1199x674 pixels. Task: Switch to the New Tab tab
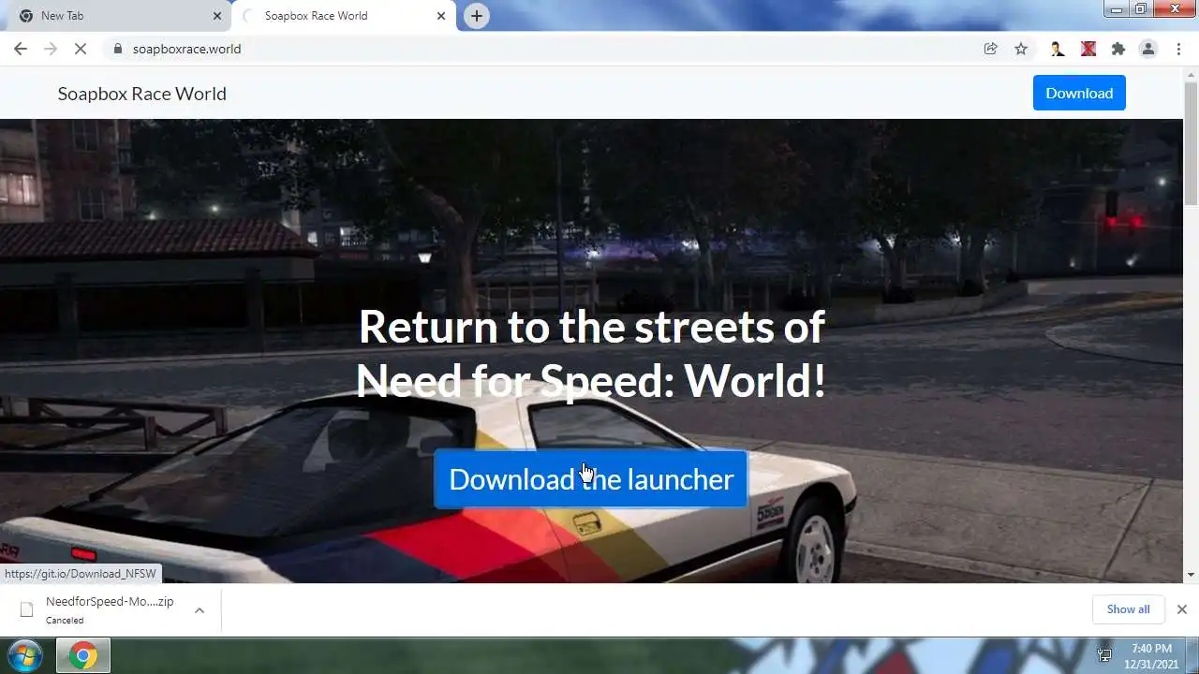tap(119, 16)
